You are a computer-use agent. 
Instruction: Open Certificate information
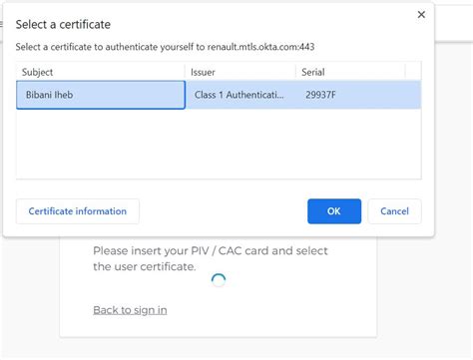(x=78, y=211)
